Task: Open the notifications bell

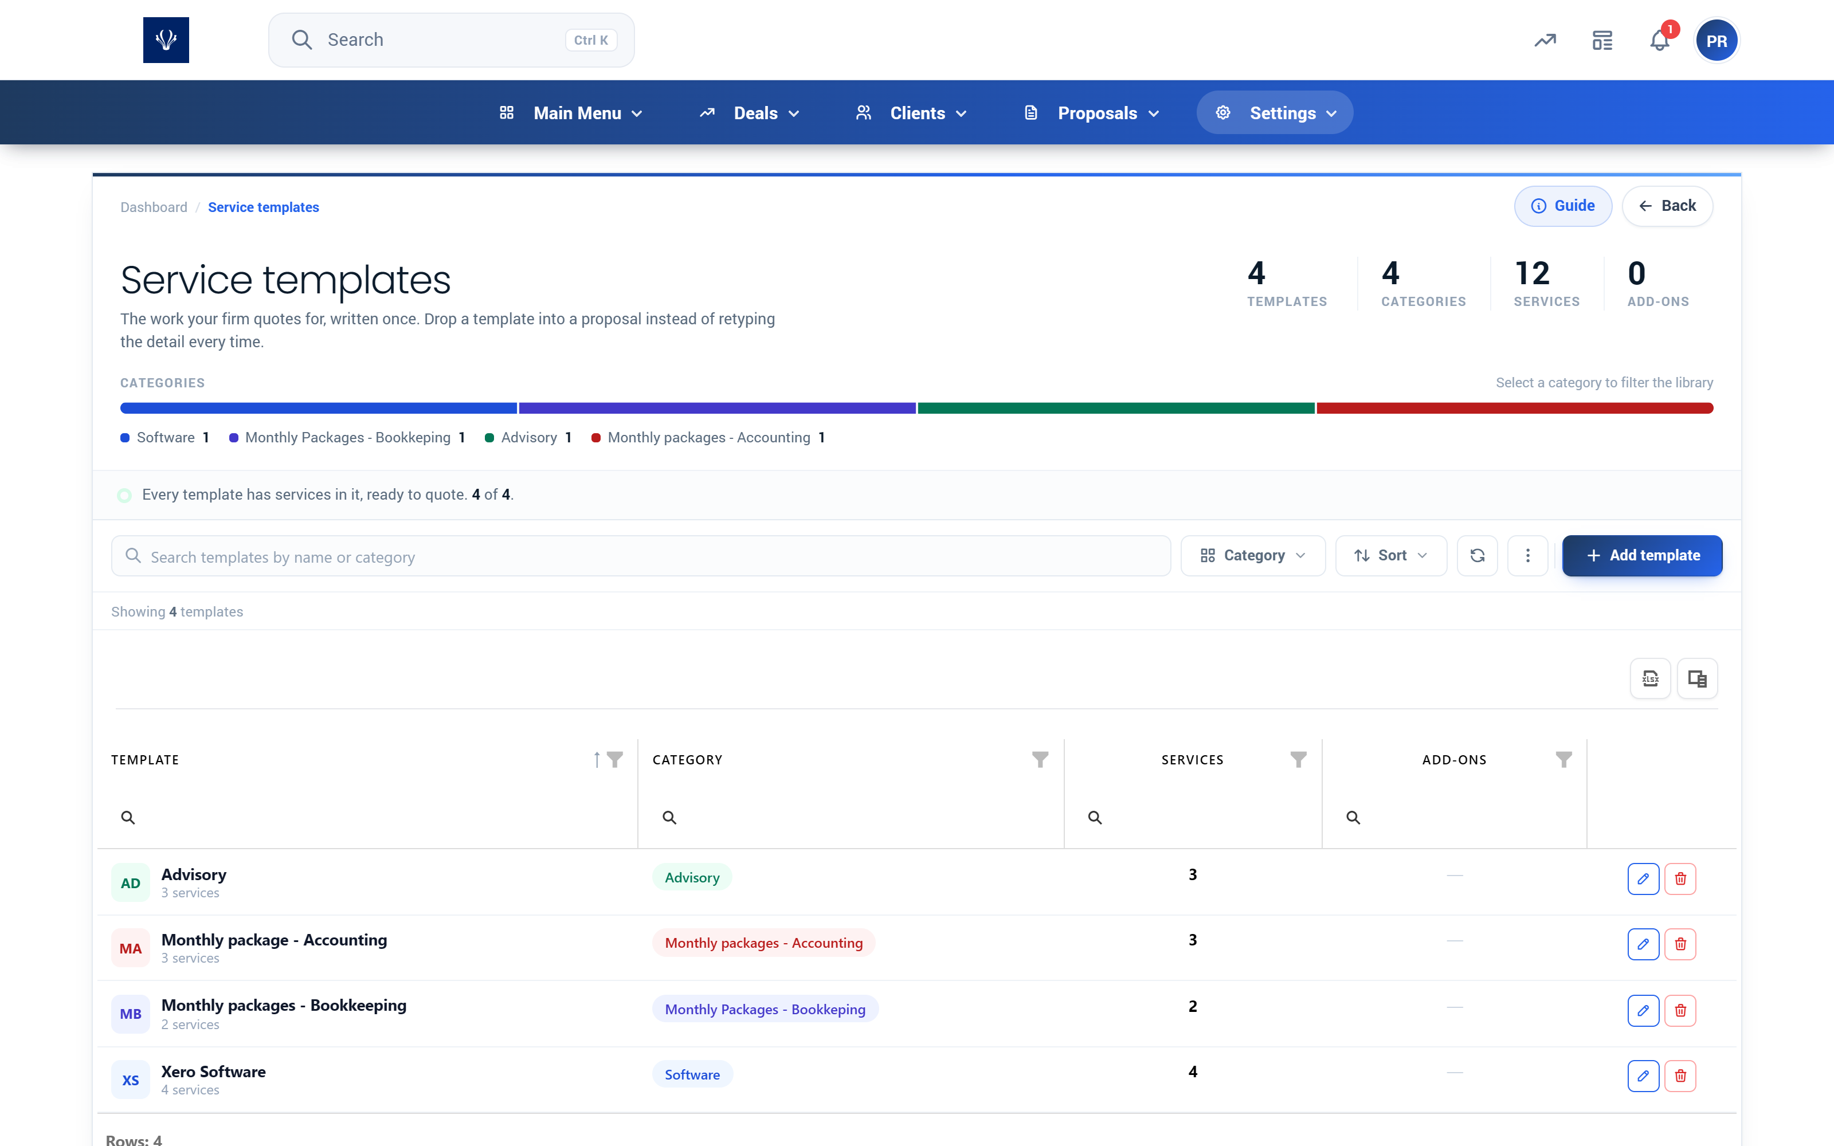Action: [x=1660, y=40]
